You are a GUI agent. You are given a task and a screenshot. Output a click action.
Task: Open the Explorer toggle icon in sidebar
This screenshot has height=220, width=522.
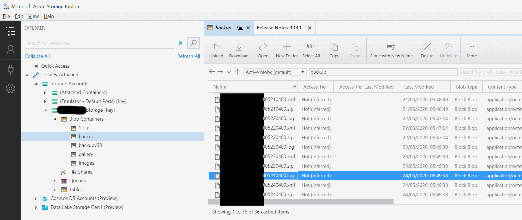(10, 31)
